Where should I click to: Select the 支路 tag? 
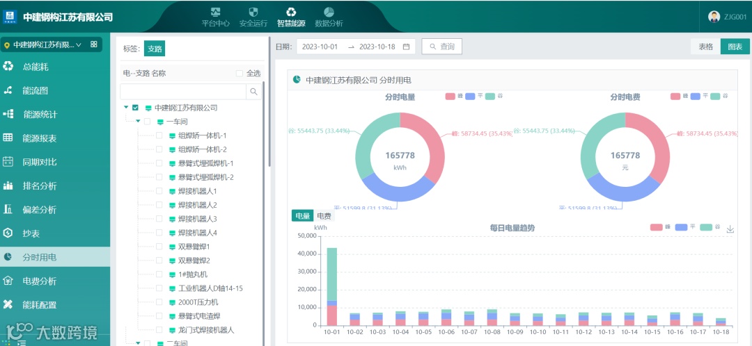click(155, 49)
